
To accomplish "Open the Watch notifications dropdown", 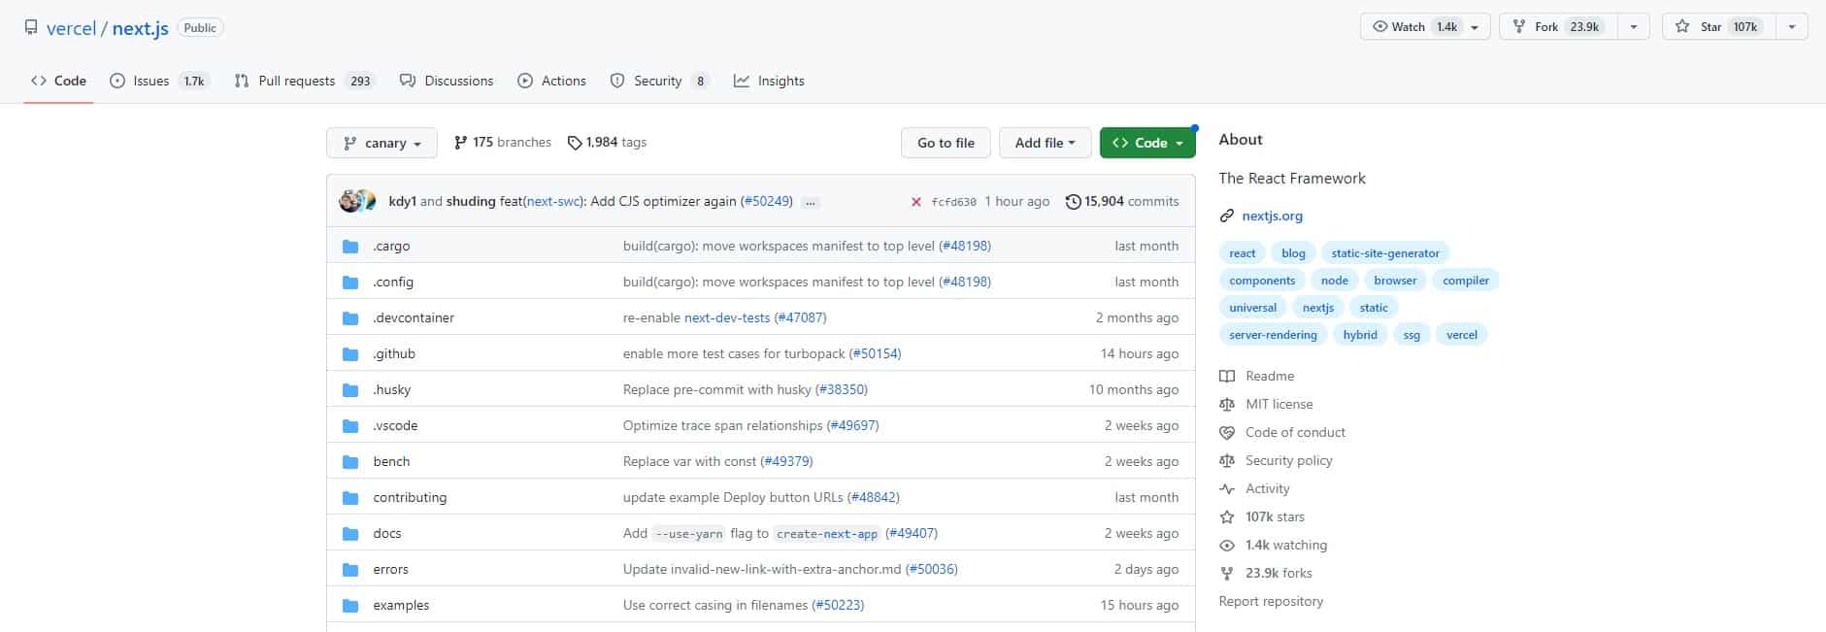I will pos(1424,27).
